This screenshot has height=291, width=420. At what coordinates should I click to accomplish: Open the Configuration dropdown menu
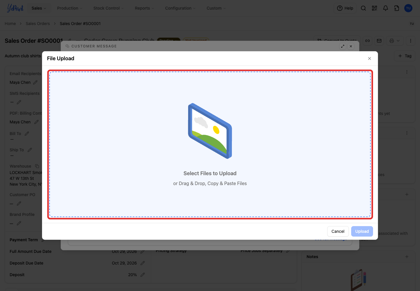point(180,8)
